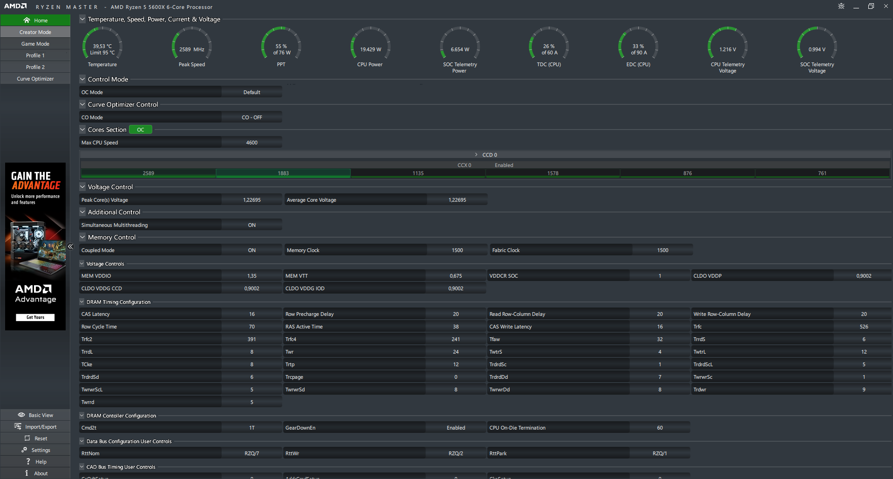Viewport: 893px width, 479px height.
Task: Click the Help question mark icon
Action: (x=28, y=461)
